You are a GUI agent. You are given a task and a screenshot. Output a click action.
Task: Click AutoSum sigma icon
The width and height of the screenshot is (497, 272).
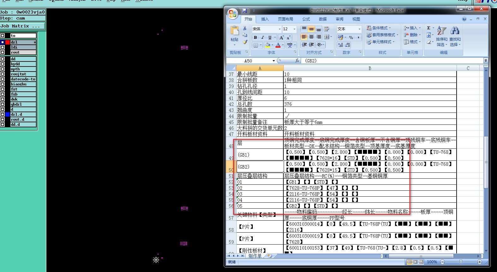coord(429,28)
